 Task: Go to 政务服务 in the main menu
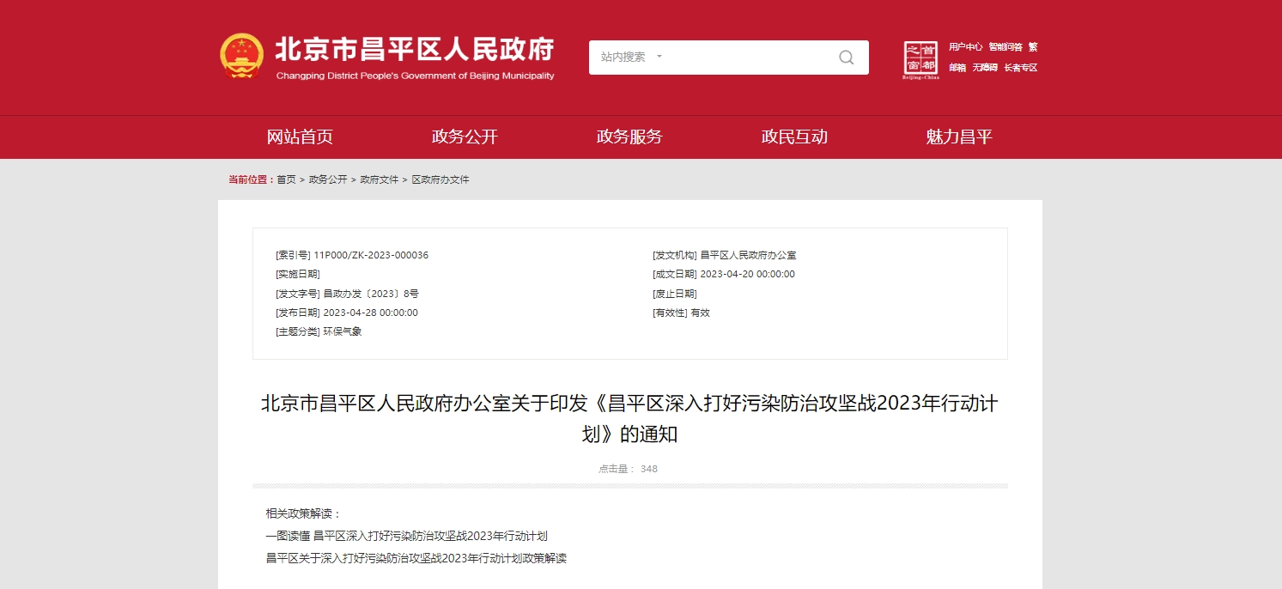click(x=629, y=137)
